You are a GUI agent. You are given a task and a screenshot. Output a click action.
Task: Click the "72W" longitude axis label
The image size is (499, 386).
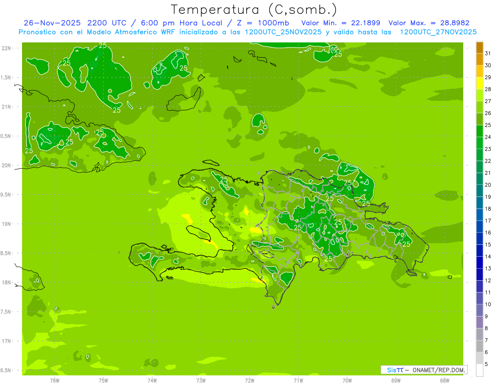(x=249, y=380)
